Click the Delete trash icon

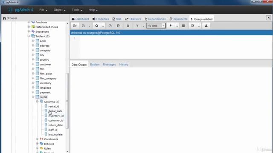point(128,26)
